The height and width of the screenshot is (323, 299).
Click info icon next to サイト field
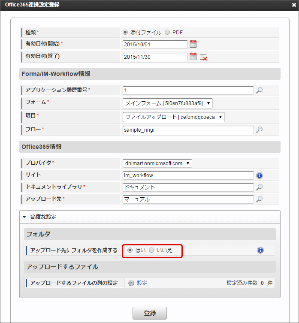click(x=260, y=175)
